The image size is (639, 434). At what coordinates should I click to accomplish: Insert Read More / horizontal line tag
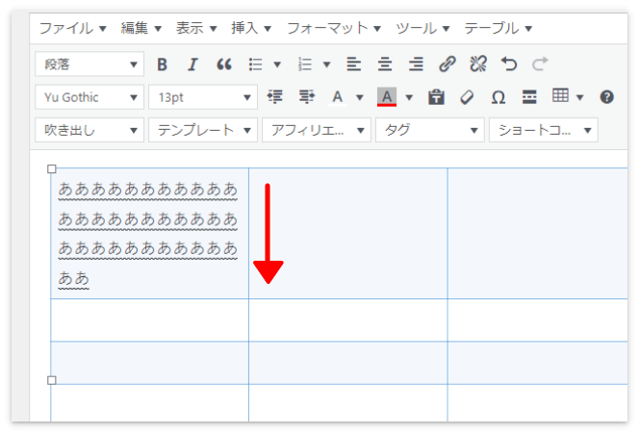tap(529, 97)
